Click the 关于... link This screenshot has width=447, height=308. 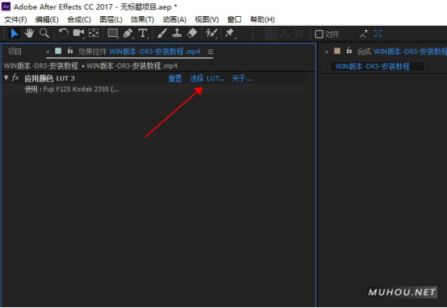pos(242,78)
